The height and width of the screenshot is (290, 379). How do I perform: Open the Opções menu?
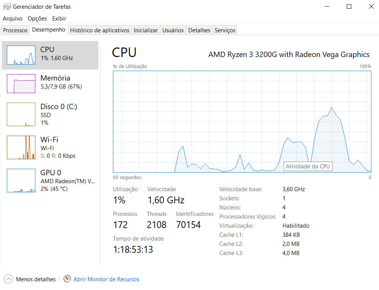[37, 19]
